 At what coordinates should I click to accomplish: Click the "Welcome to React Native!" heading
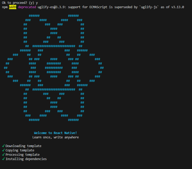[55, 133]
